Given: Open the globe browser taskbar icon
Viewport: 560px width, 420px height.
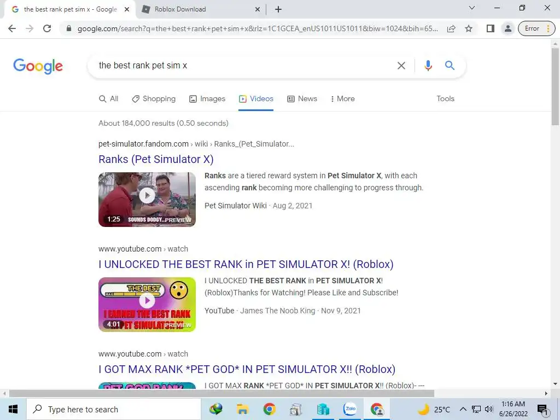Looking at the screenshot, I should pos(215,409).
